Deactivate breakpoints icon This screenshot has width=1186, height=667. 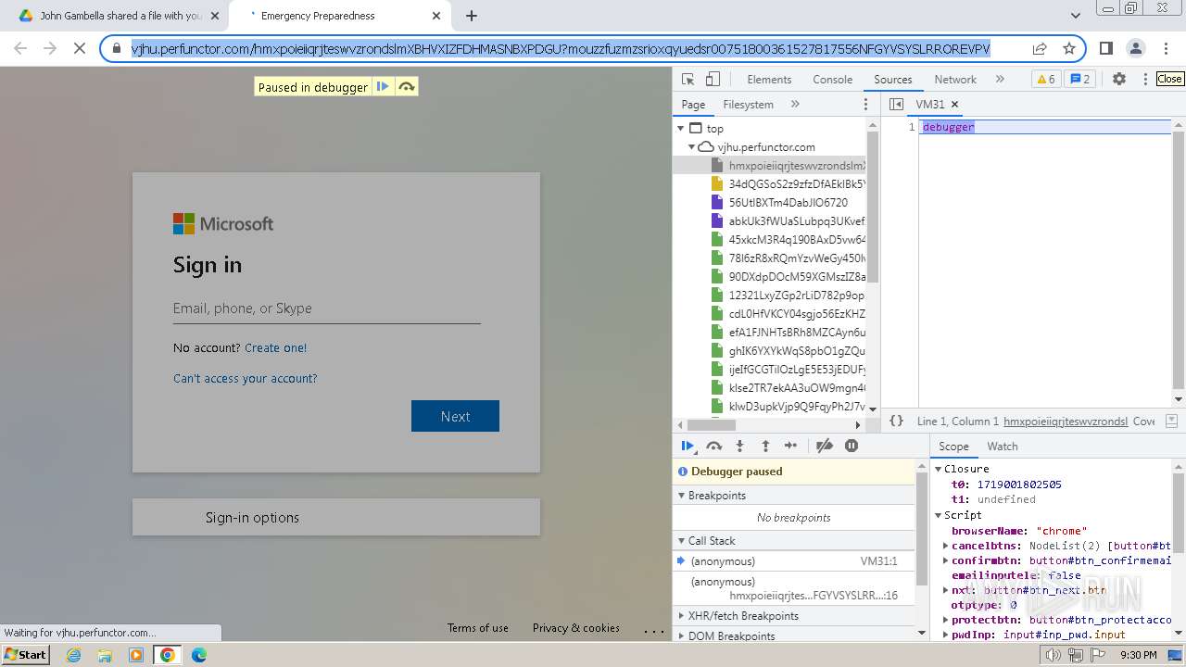click(825, 446)
